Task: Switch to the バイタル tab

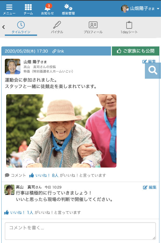Action: [x=57, y=28]
